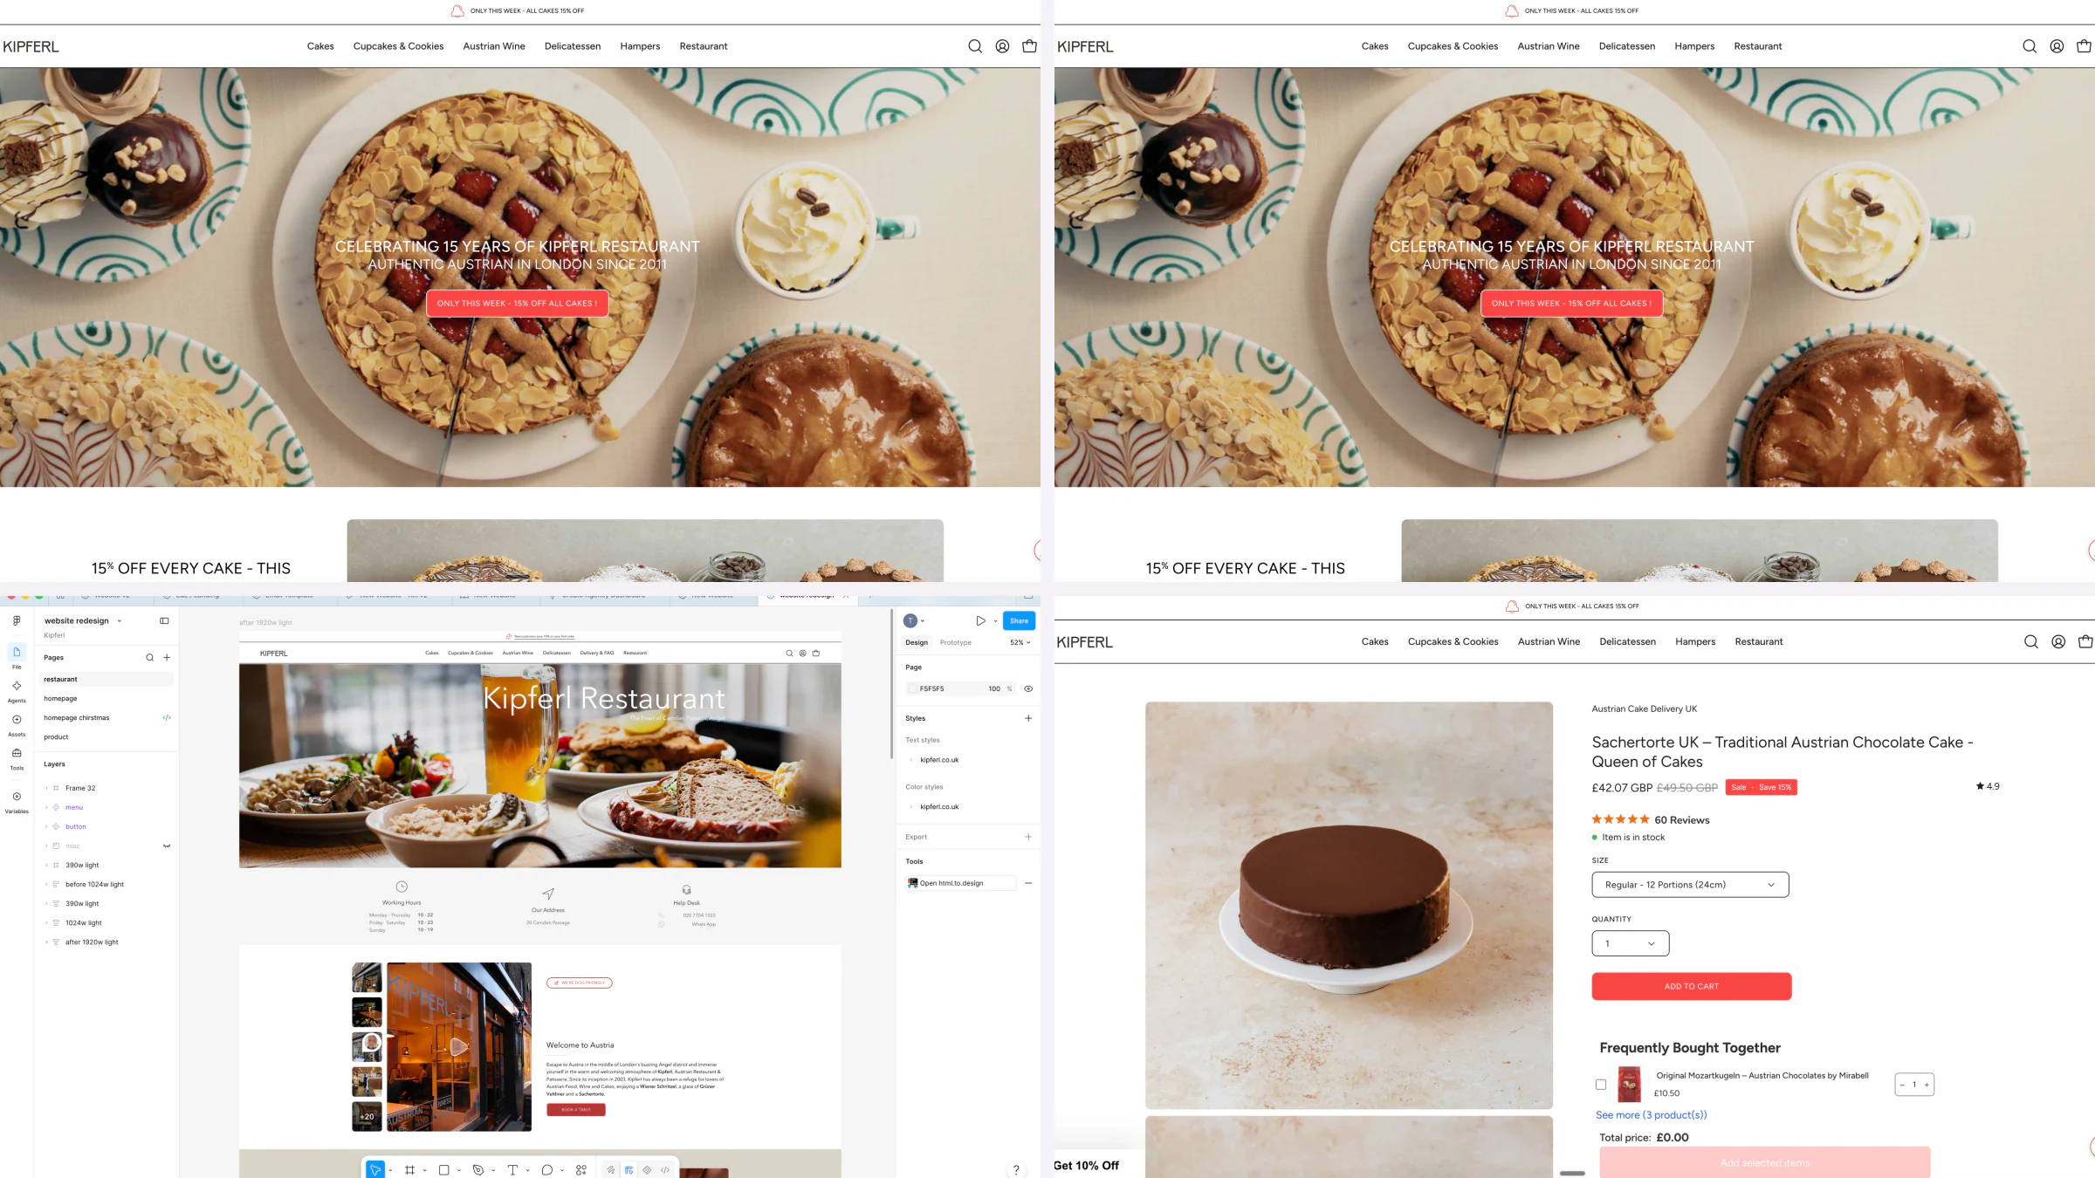2095x1178 pixels.
Task: Click the Get 10% Off popup tab
Action: coord(1087,1165)
